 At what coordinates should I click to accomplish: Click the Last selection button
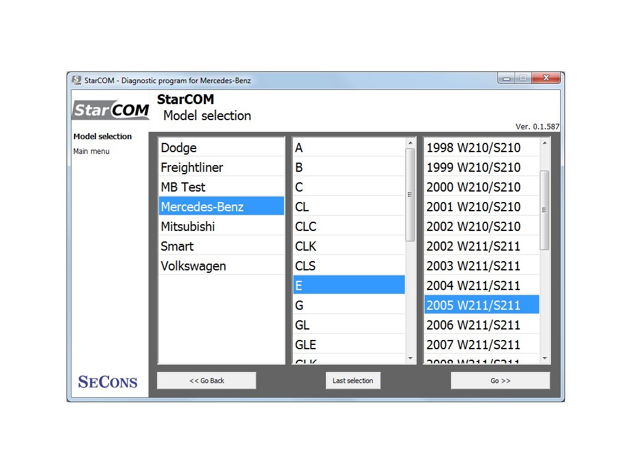coord(352,381)
